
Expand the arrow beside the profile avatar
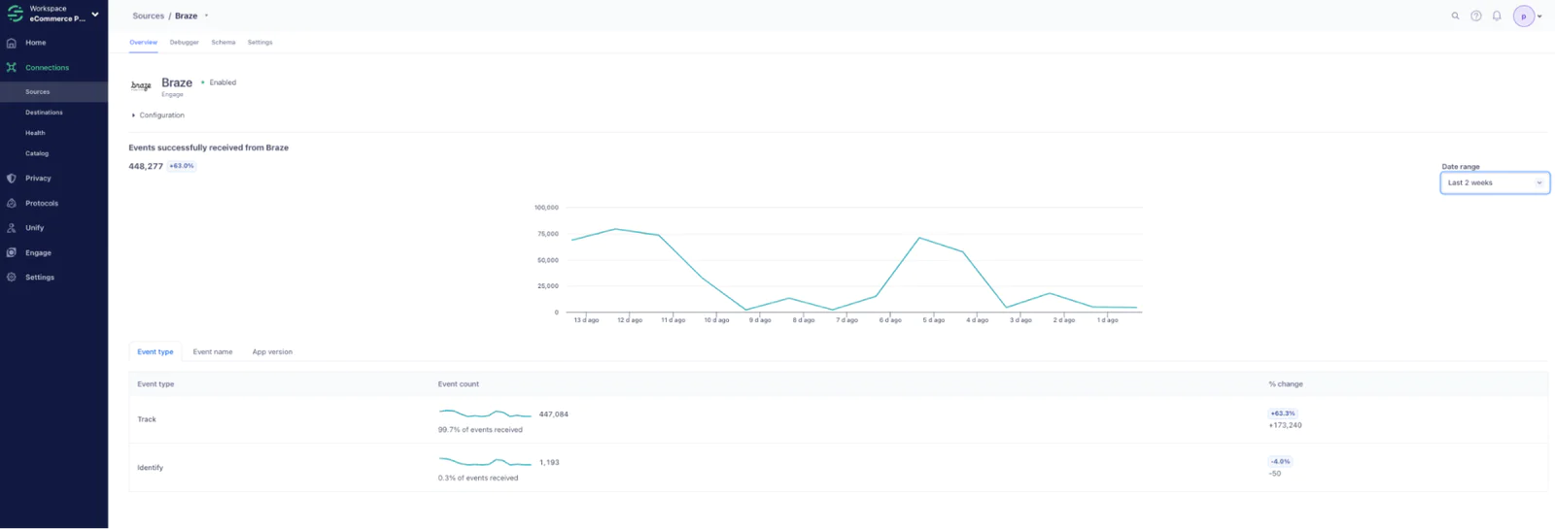[1539, 17]
